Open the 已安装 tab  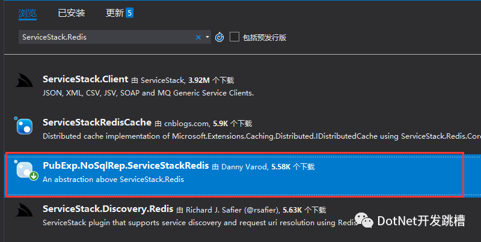(71, 13)
